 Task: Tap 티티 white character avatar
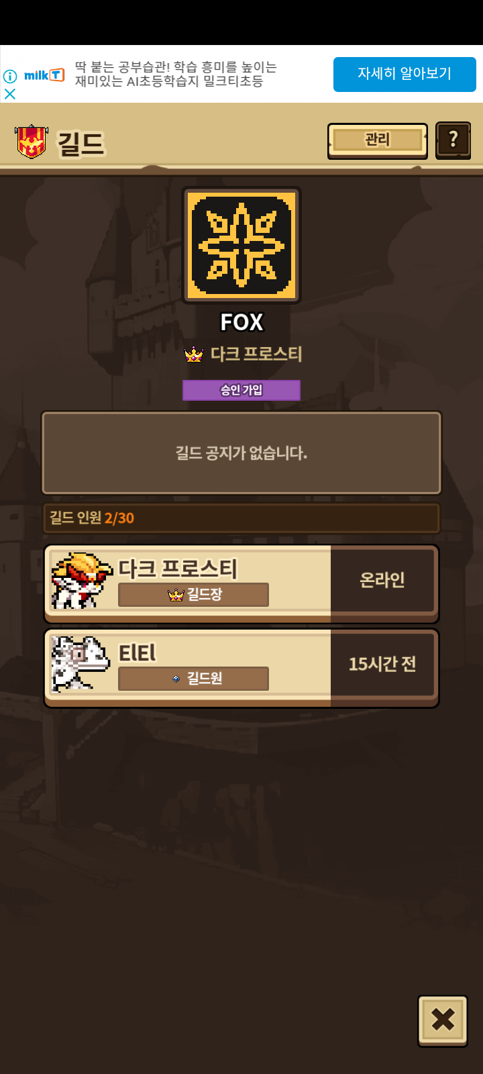click(x=80, y=664)
